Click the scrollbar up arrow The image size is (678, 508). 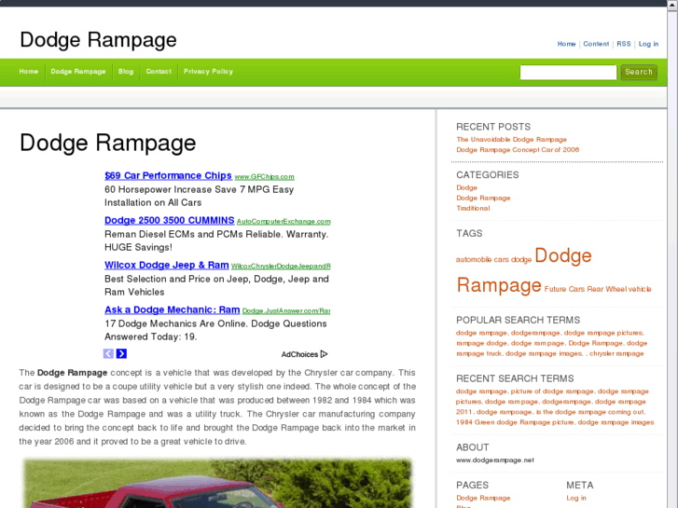click(x=672, y=5)
